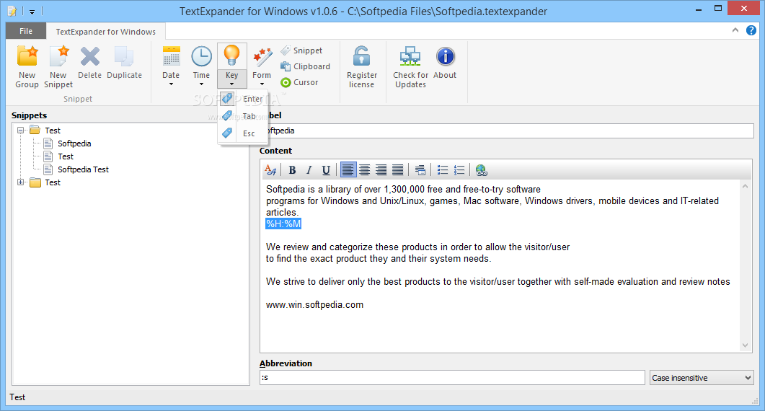Click the application icon in title bar
765x411 pixels.
(x=12, y=12)
